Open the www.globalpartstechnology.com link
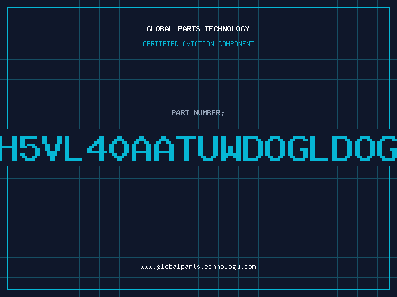The image size is (397, 297). pyautogui.click(x=198, y=267)
